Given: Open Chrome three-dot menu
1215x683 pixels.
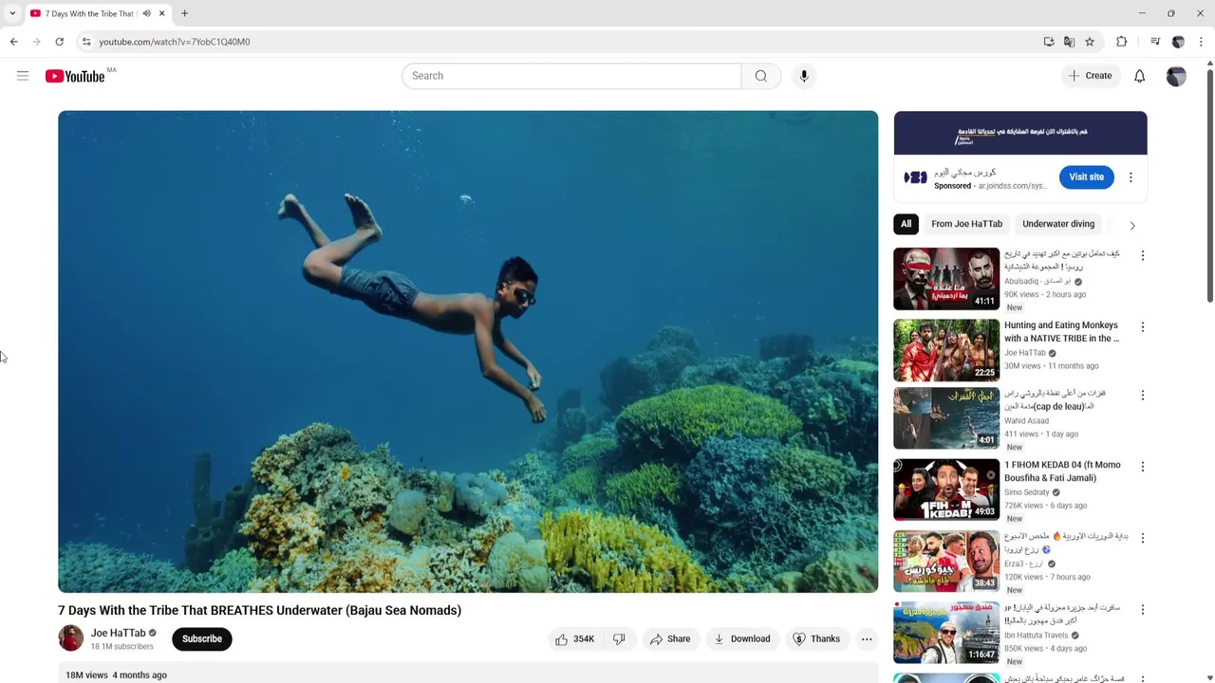Looking at the screenshot, I should tap(1201, 42).
